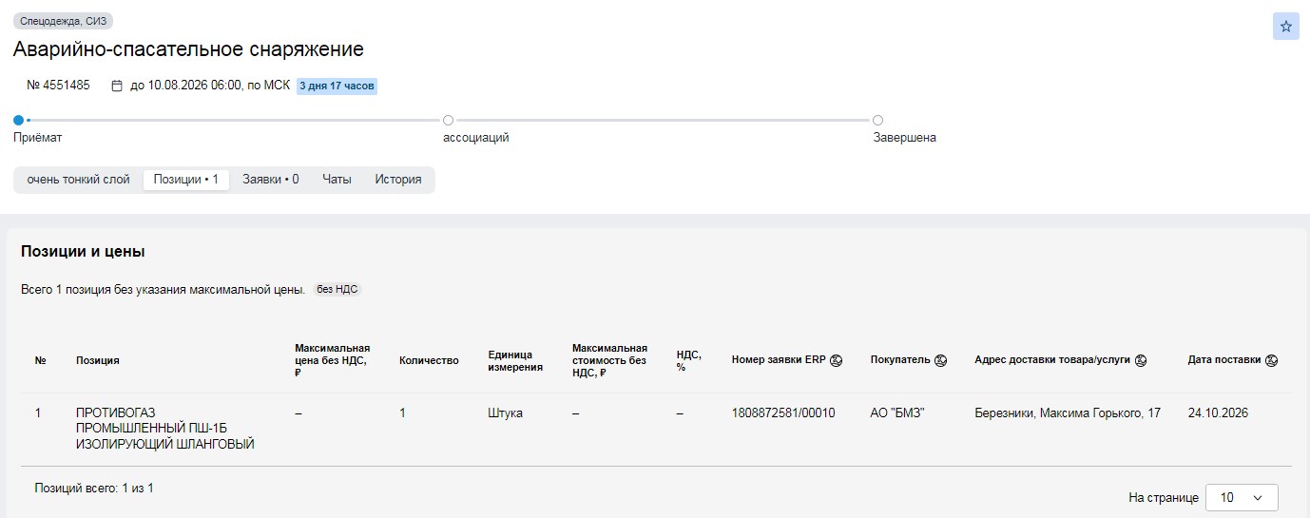Open the per-page dropdown showing 10
This screenshot has height=518, width=1310.
pyautogui.click(x=1242, y=497)
